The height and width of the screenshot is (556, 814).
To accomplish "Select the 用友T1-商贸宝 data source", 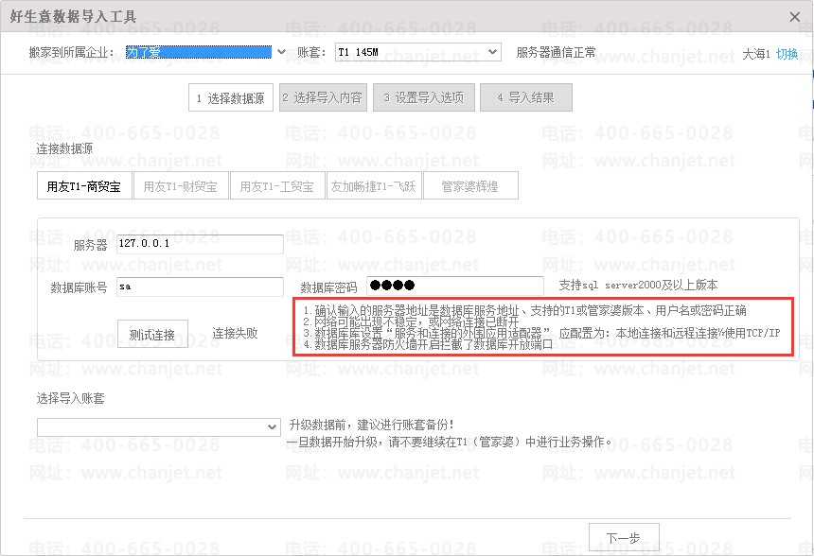I will click(84, 186).
